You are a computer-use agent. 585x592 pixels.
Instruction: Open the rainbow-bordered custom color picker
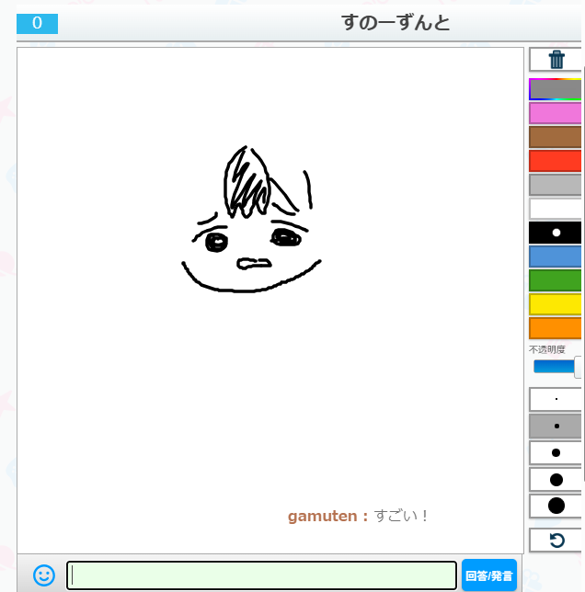coord(556,89)
